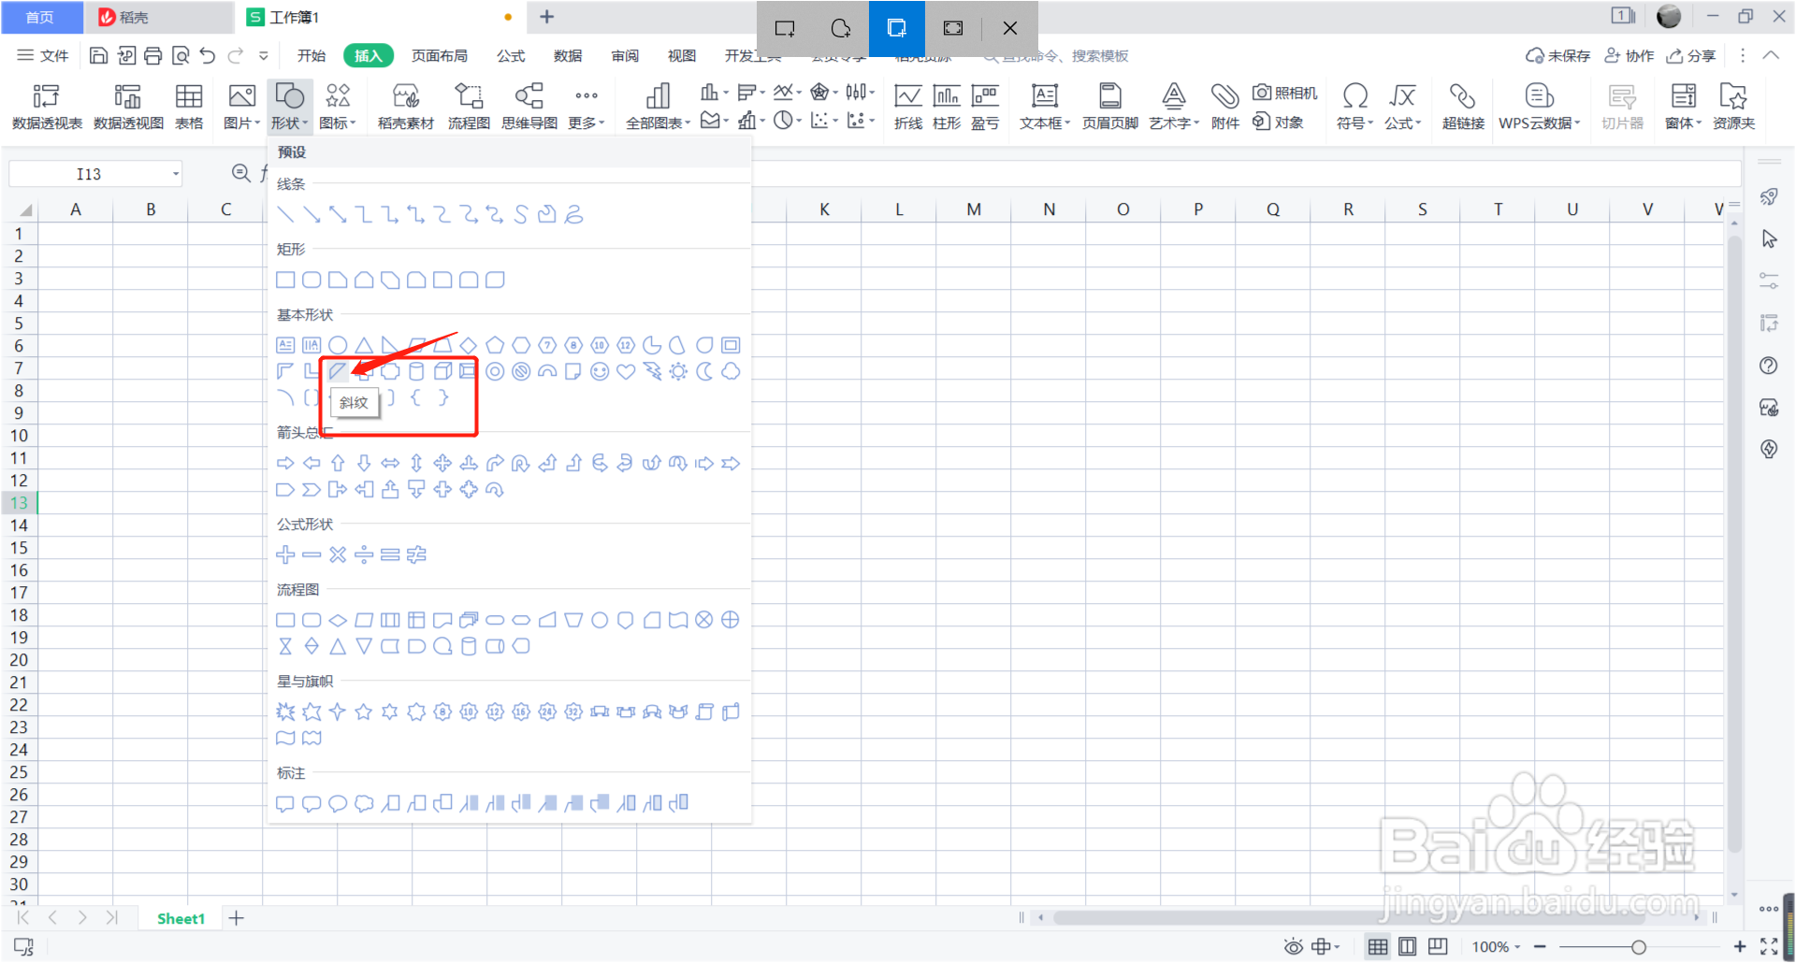
Task: Open the 公式 ribbon tab
Action: (511, 56)
